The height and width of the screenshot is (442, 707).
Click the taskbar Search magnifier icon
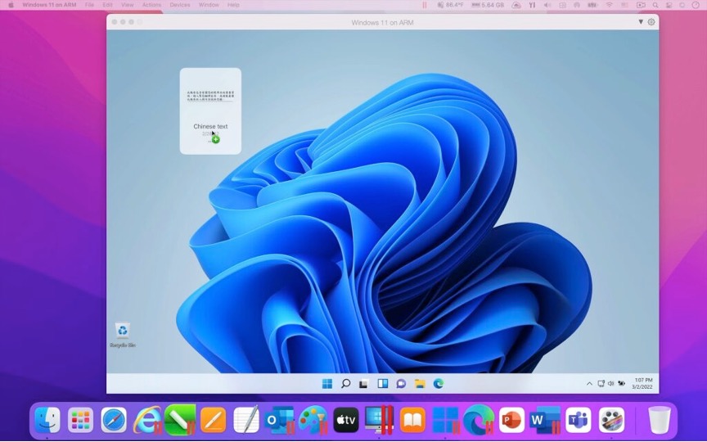pyautogui.click(x=345, y=383)
